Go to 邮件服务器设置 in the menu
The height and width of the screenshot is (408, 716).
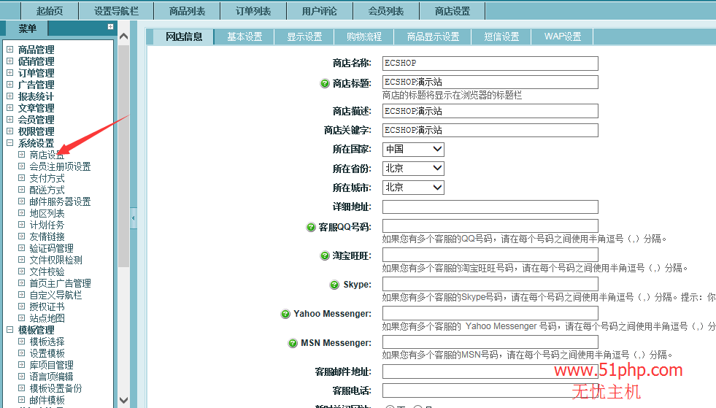(60, 201)
